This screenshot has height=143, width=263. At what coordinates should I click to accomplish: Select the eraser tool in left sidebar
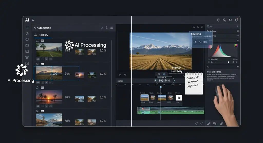27,39
